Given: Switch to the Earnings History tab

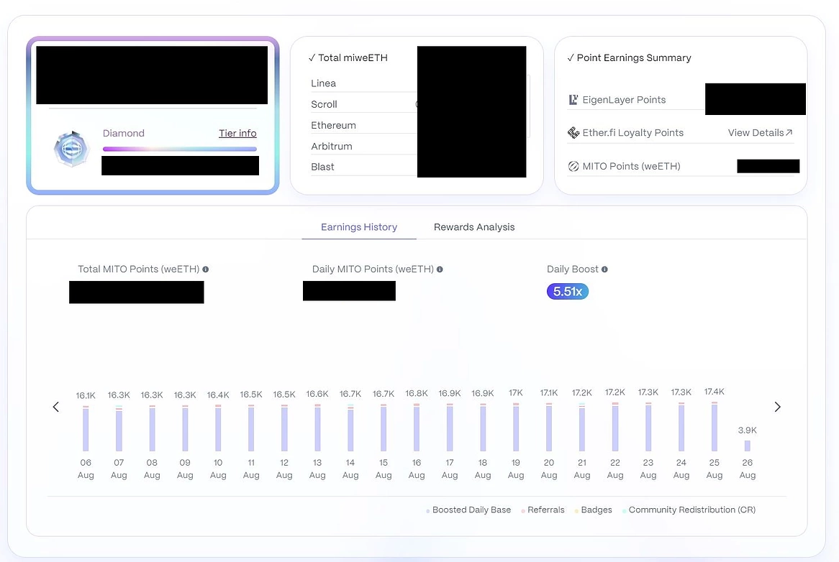Looking at the screenshot, I should pyautogui.click(x=359, y=227).
